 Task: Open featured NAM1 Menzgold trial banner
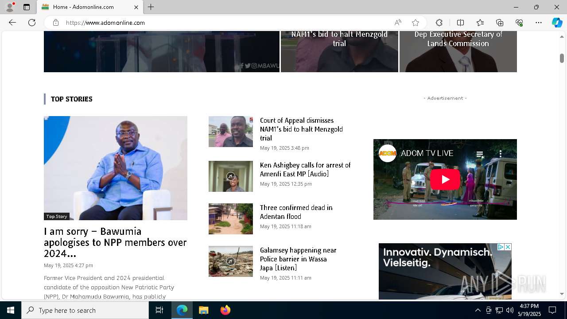pyautogui.click(x=339, y=51)
